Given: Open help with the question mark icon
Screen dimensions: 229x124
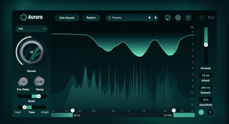Looking at the screenshot, I should [x=188, y=18].
